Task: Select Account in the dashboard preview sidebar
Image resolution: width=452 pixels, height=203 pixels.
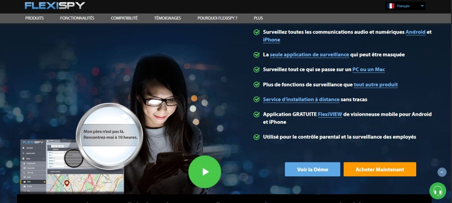Action: [33, 148]
